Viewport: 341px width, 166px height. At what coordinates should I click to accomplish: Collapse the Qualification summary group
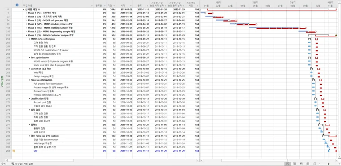click(29, 99)
